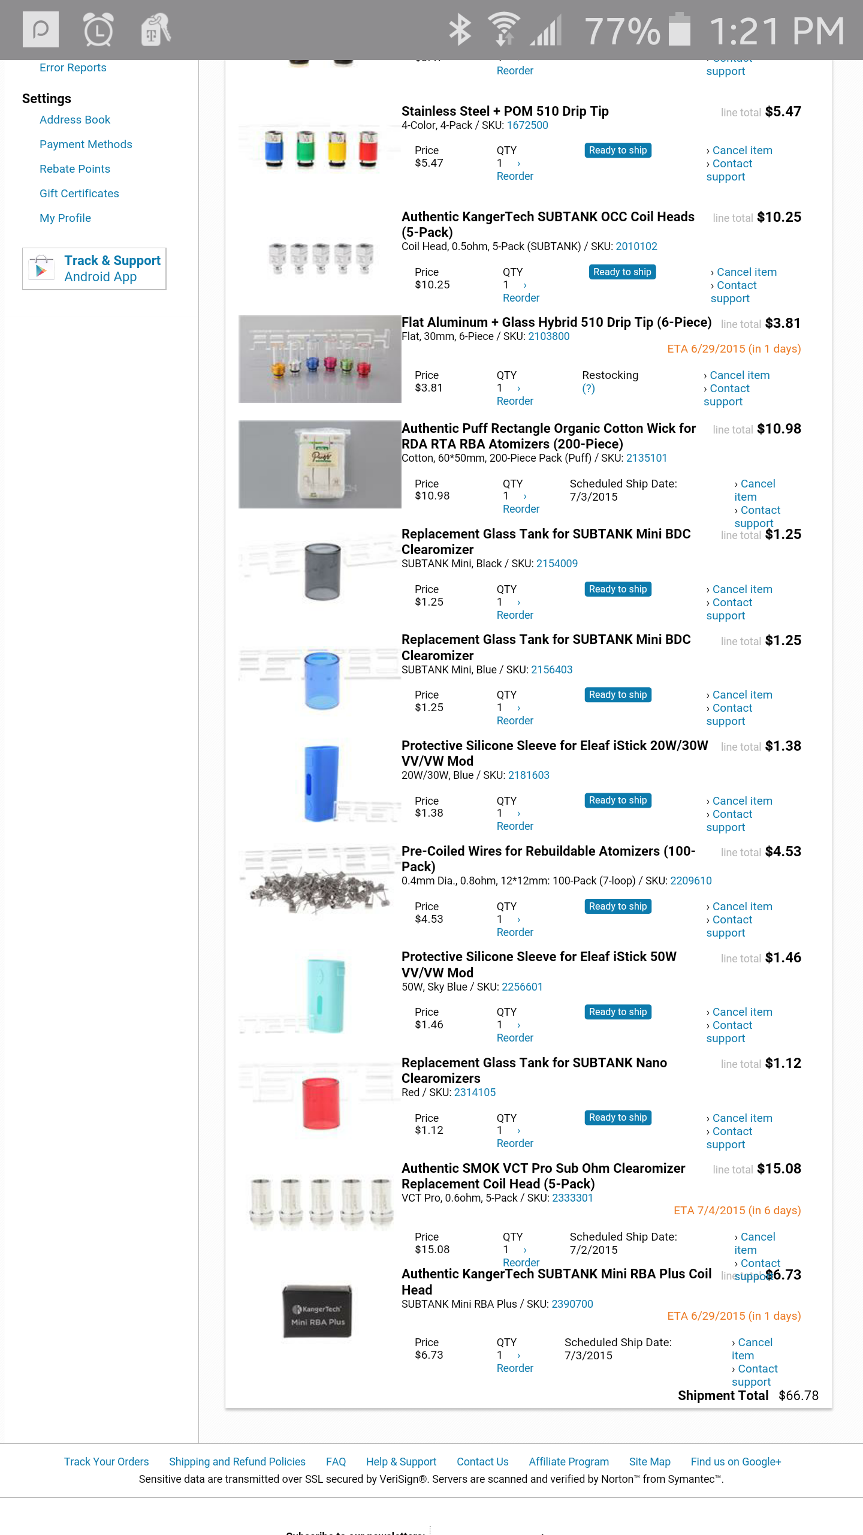This screenshot has width=863, height=1535.
Task: Open Find us on Google+ link
Action: [735, 1461]
